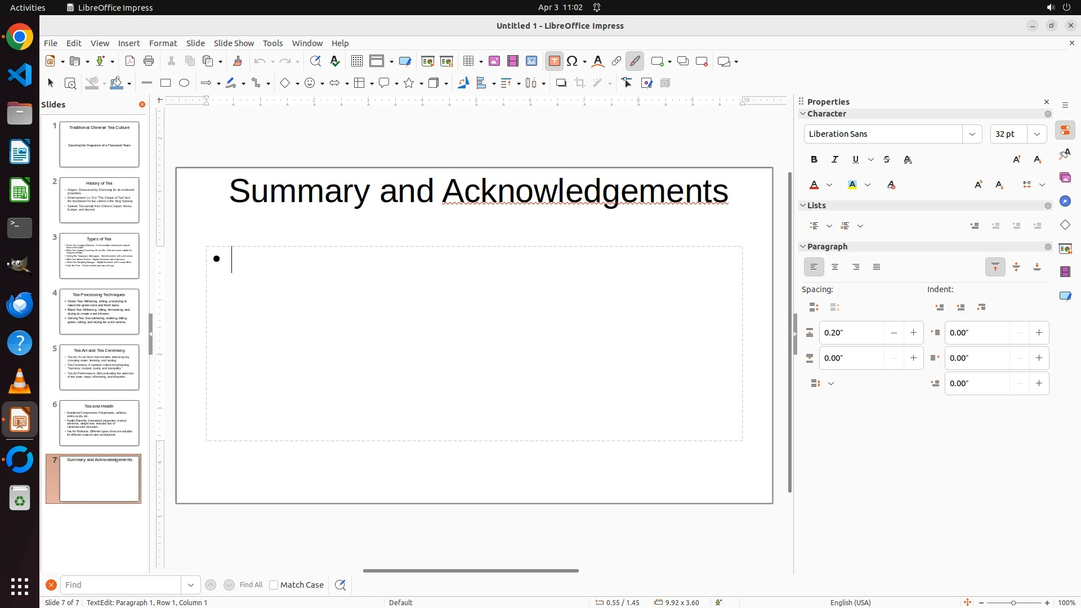This screenshot has width=1081, height=608.
Task: Enable the Match Case checkbox
Action: coord(274,585)
